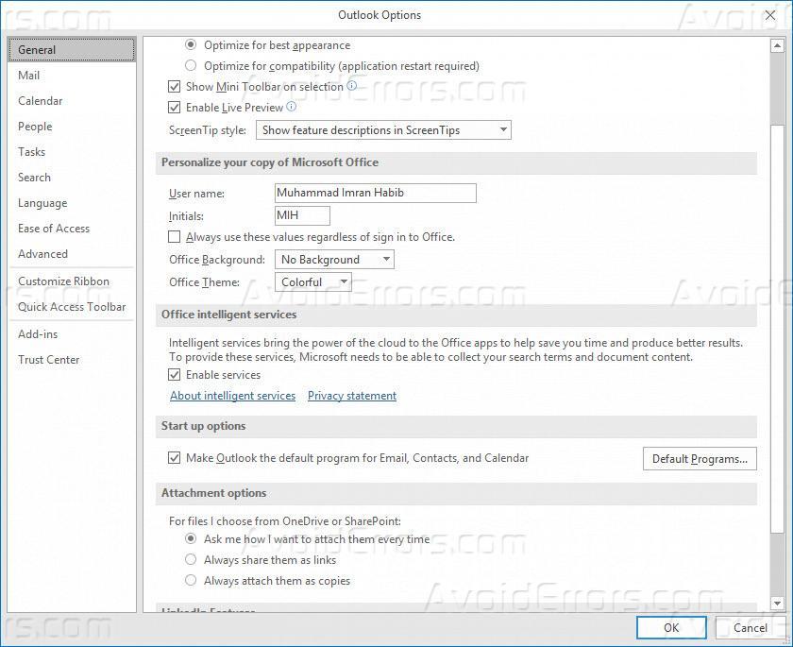Select Optimize for compatibility radio button
The width and height of the screenshot is (793, 647).
pos(192,66)
